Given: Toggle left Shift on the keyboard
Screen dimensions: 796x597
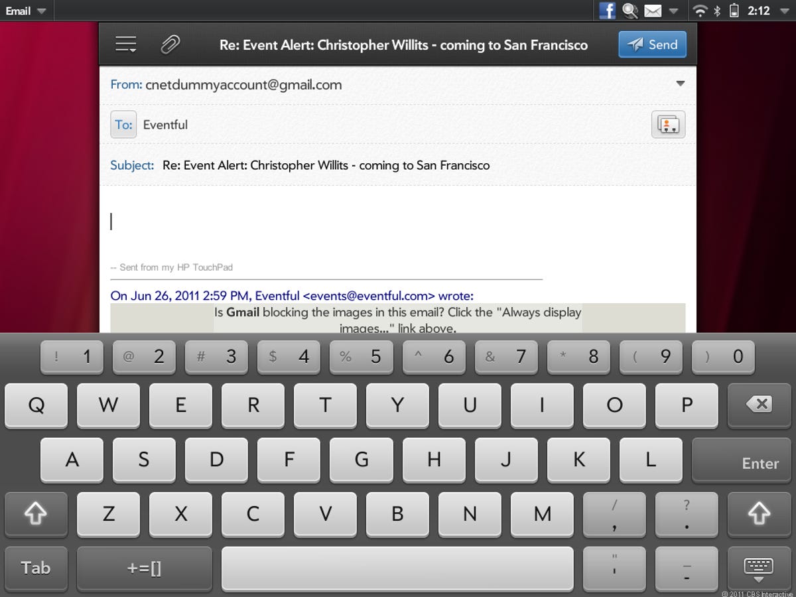Looking at the screenshot, I should click(36, 515).
